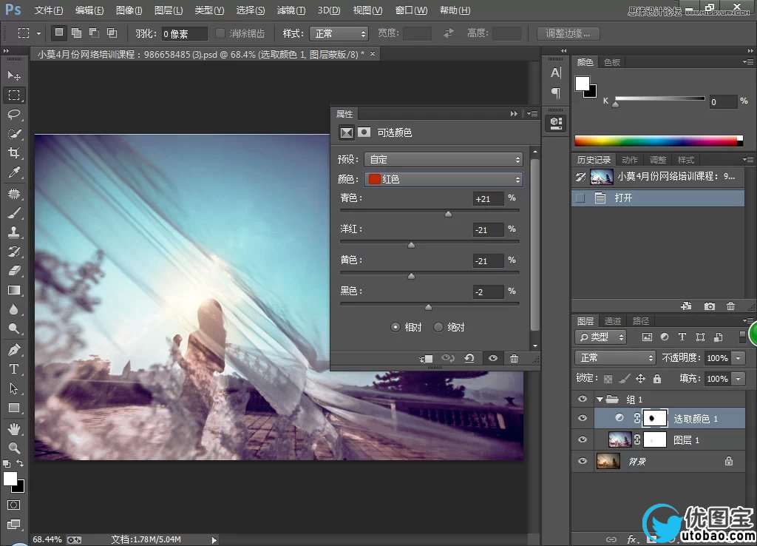The width and height of the screenshot is (757, 546).
Task: Select the Absolute (绝对) radio button
Action: (x=438, y=327)
